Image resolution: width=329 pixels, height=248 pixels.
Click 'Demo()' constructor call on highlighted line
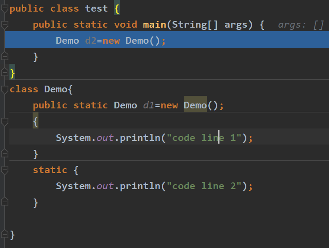click(143, 41)
